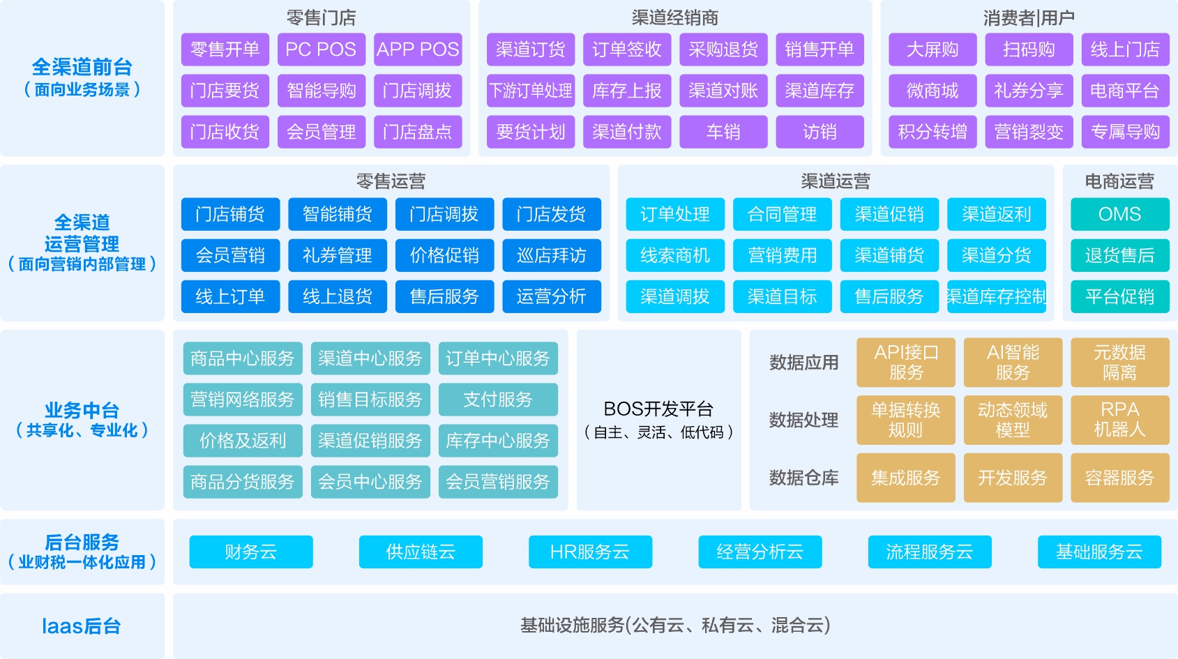Click the AI智能服务 block
This screenshot has width=1178, height=659.
coord(1013,362)
